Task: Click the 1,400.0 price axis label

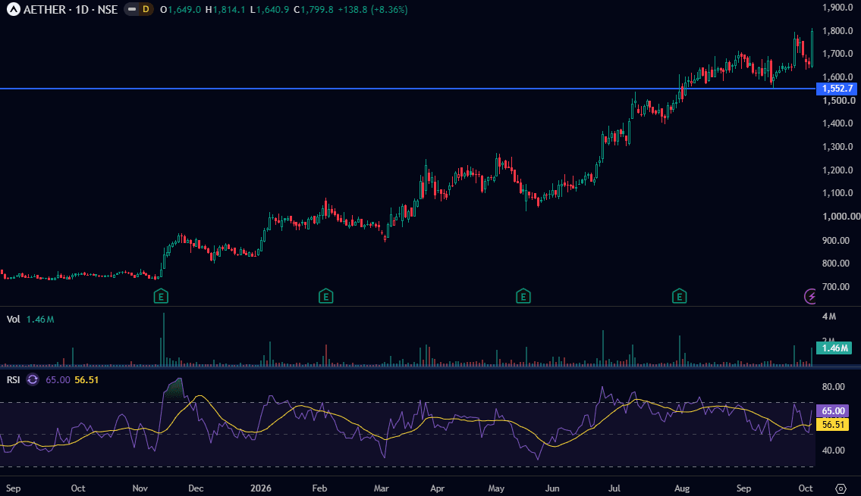Action: tap(837, 123)
